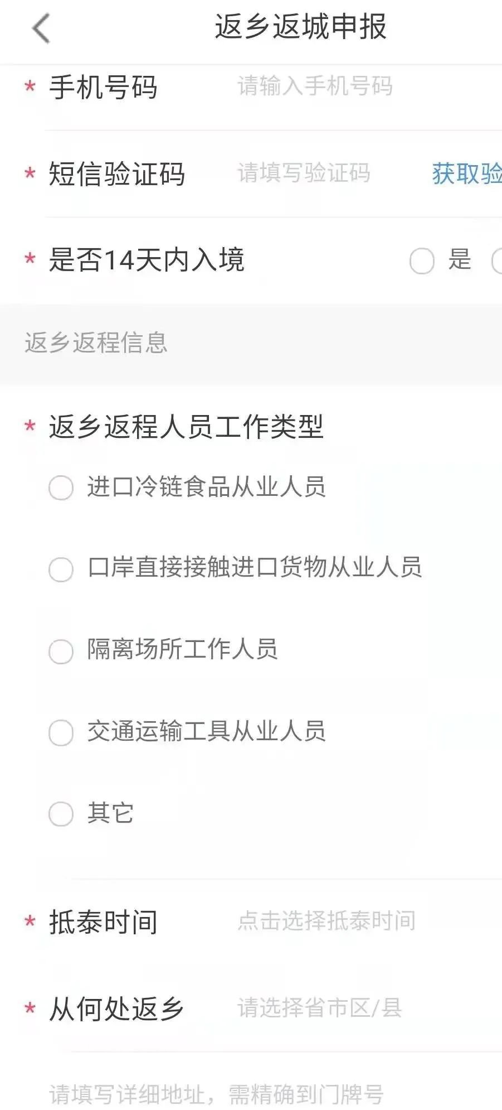The image size is (502, 1110).
Task: Select 是 for 14-day entry question
Action: click(x=422, y=260)
